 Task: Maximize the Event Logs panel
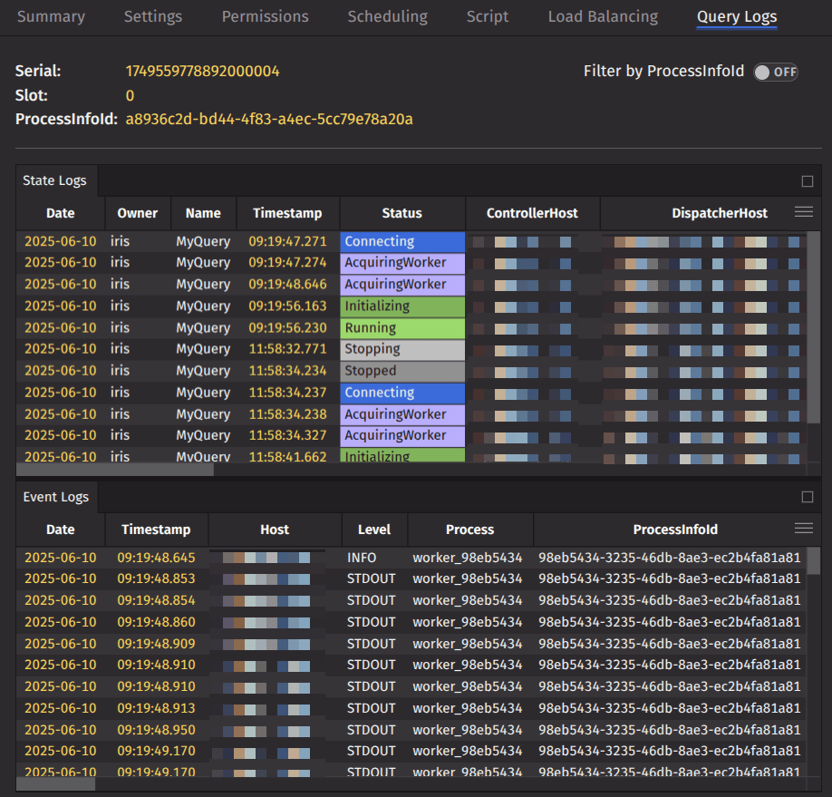pos(807,497)
